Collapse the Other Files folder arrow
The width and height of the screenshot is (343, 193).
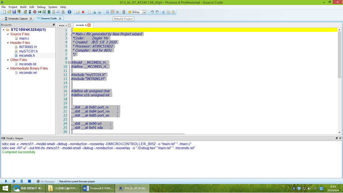8,60
